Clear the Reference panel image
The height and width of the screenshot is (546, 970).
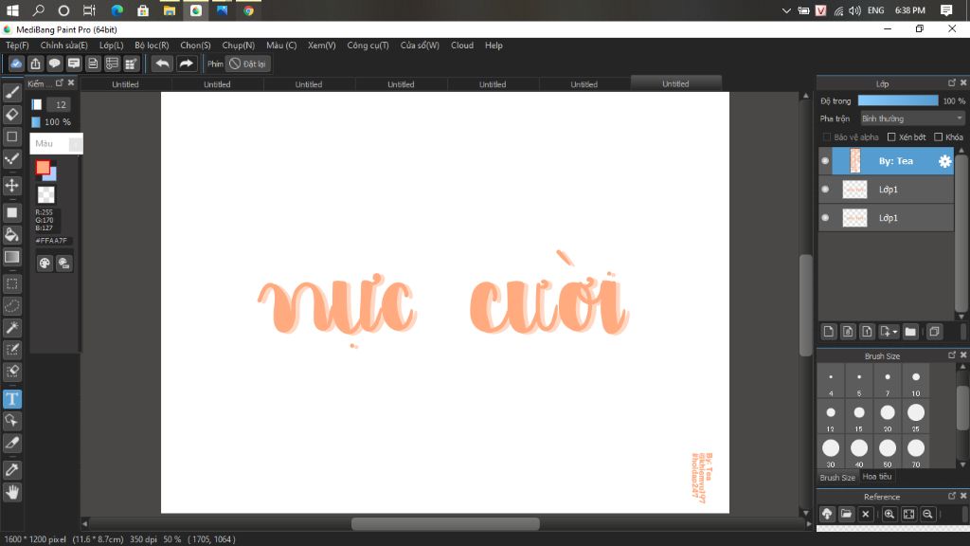click(x=866, y=514)
